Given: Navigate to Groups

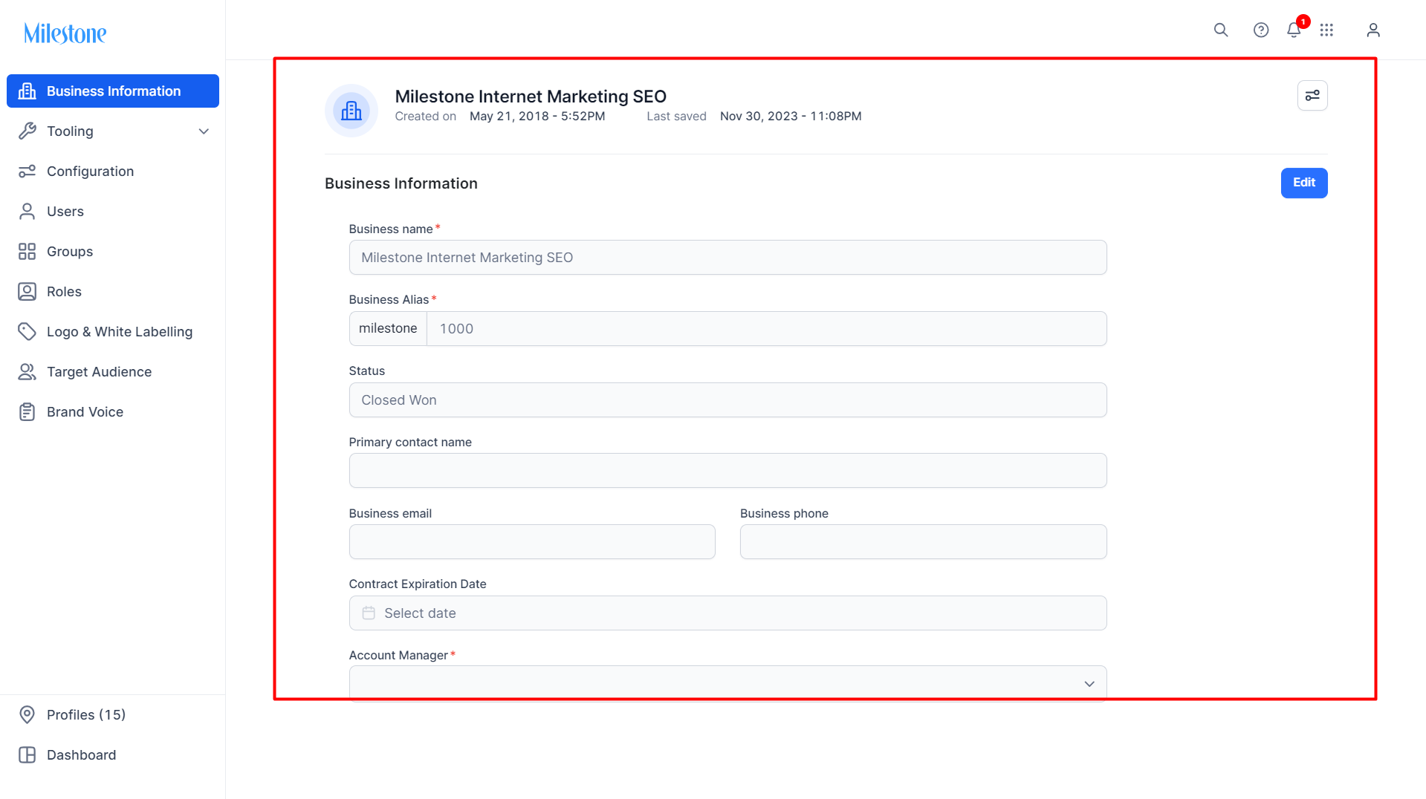Looking at the screenshot, I should point(113,252).
